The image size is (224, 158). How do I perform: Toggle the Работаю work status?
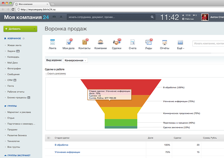coord(188,19)
